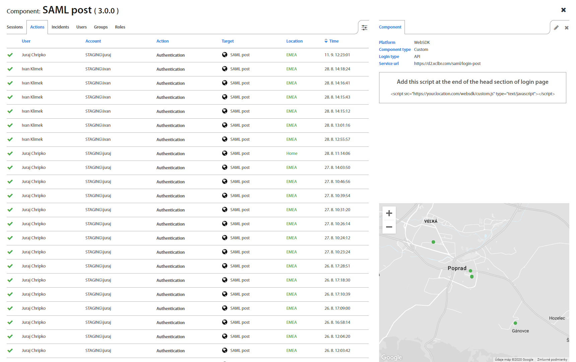
Task: Click the green map marker near Gánovce
Action: click(515, 323)
